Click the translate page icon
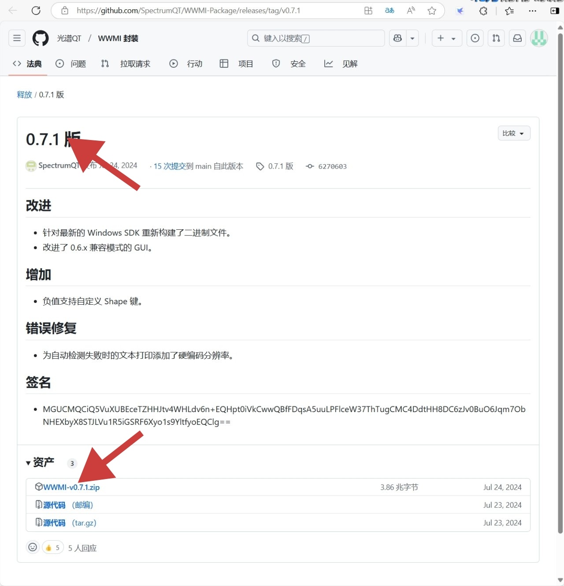Viewport: 564px width, 586px height. (x=390, y=11)
